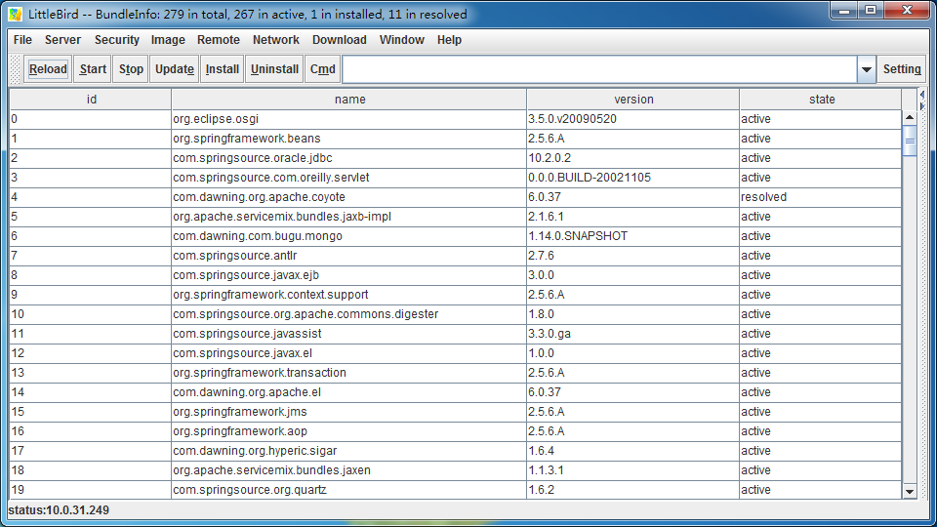Open the Security menu
Screen dimensions: 937x527
[x=116, y=40]
